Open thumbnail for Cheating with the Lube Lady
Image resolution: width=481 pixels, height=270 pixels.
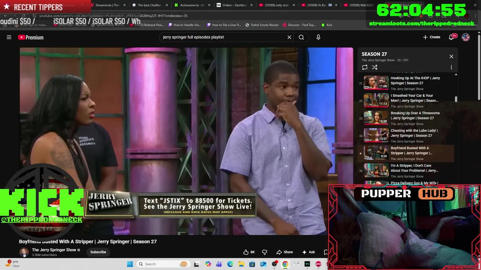tap(376, 135)
